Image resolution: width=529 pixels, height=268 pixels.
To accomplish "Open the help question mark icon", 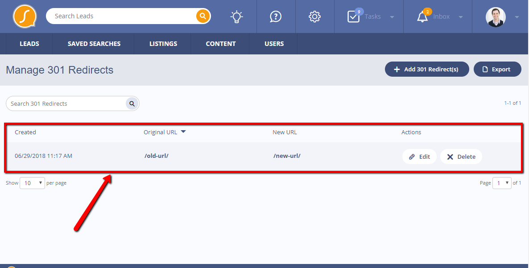I will point(276,16).
